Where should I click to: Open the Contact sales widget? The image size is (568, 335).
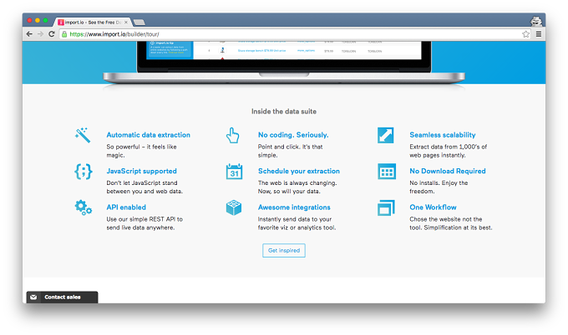[x=63, y=297]
